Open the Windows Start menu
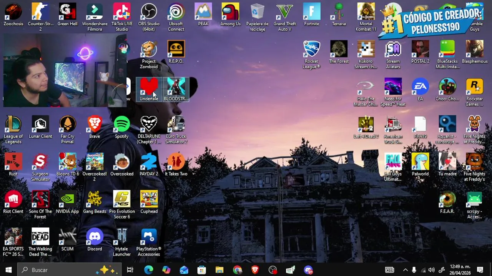Image resolution: width=492 pixels, height=276 pixels. coord(9,270)
